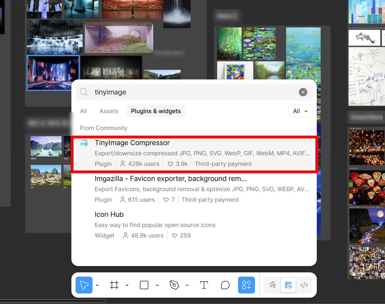
Task: Switch to Dev Mode
Action: point(304,285)
